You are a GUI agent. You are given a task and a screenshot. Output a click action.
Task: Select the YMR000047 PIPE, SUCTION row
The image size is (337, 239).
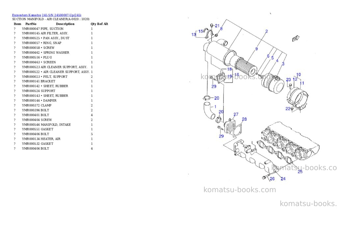point(53,29)
